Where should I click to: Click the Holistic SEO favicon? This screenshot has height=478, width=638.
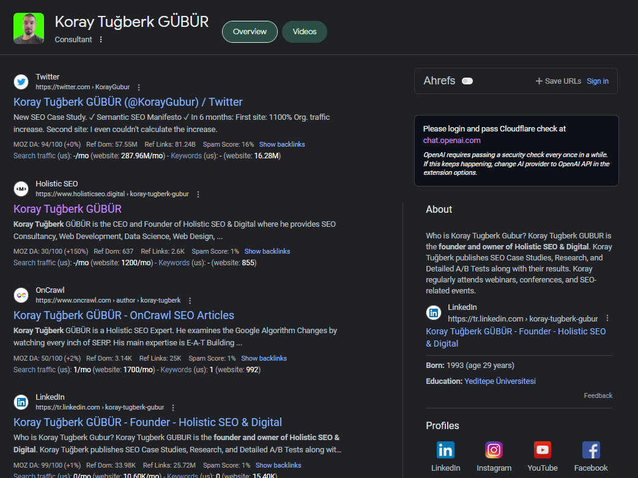pyautogui.click(x=21, y=189)
